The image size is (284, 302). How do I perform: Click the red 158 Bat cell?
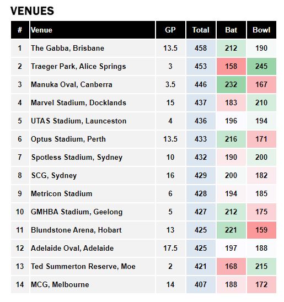click(231, 67)
